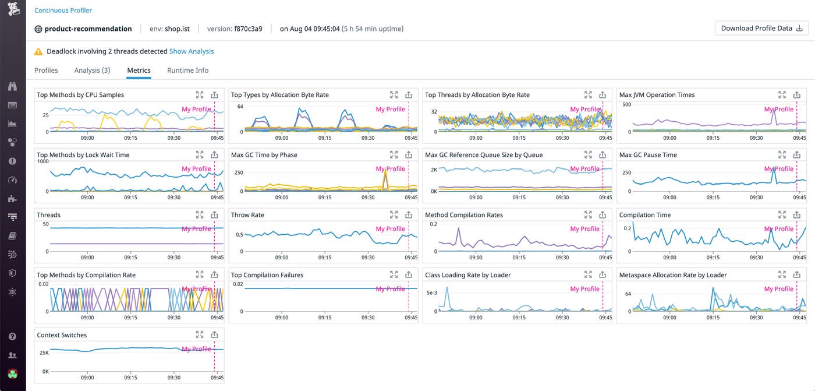Open the env: shop.ist selector
This screenshot has height=391, width=815.
click(x=169, y=28)
